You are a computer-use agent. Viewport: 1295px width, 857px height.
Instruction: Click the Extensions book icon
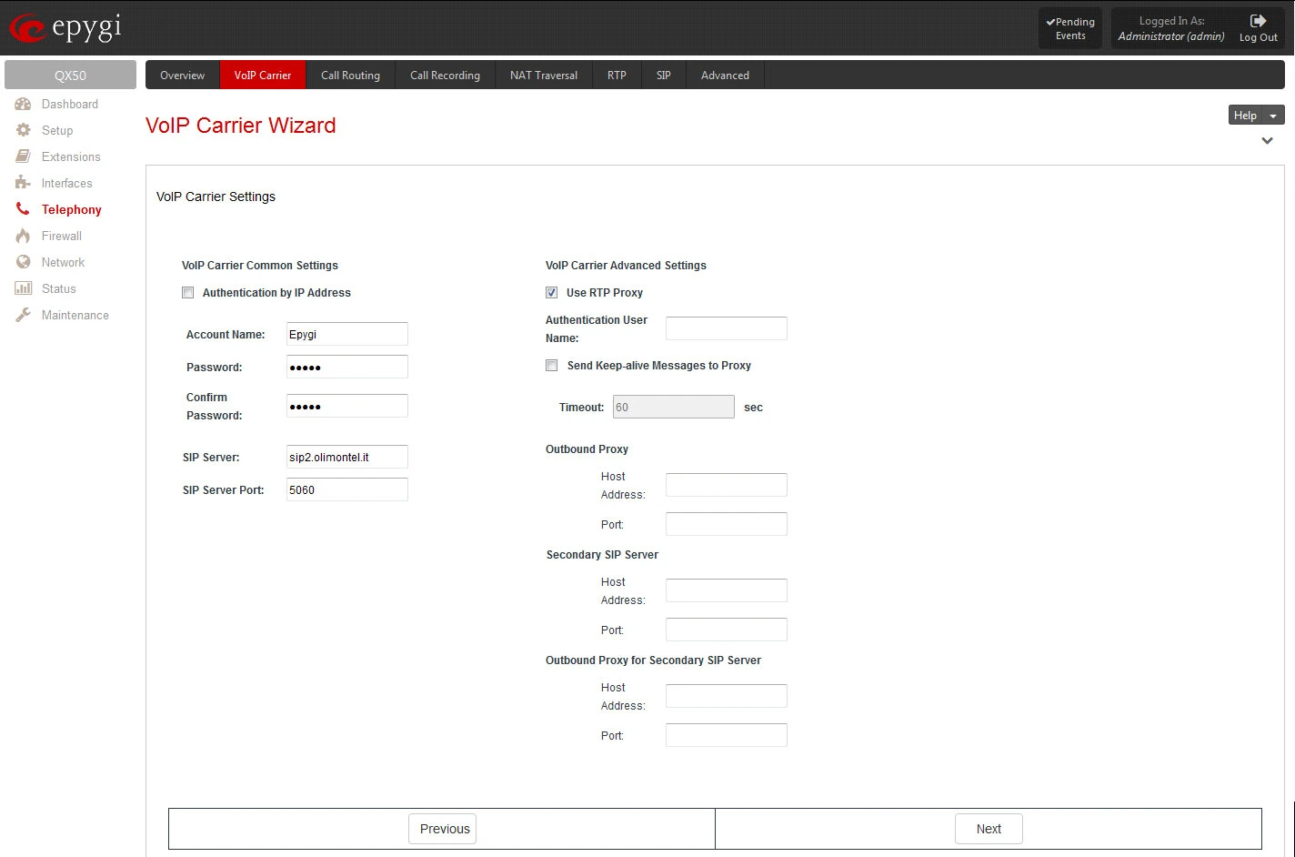pos(24,156)
